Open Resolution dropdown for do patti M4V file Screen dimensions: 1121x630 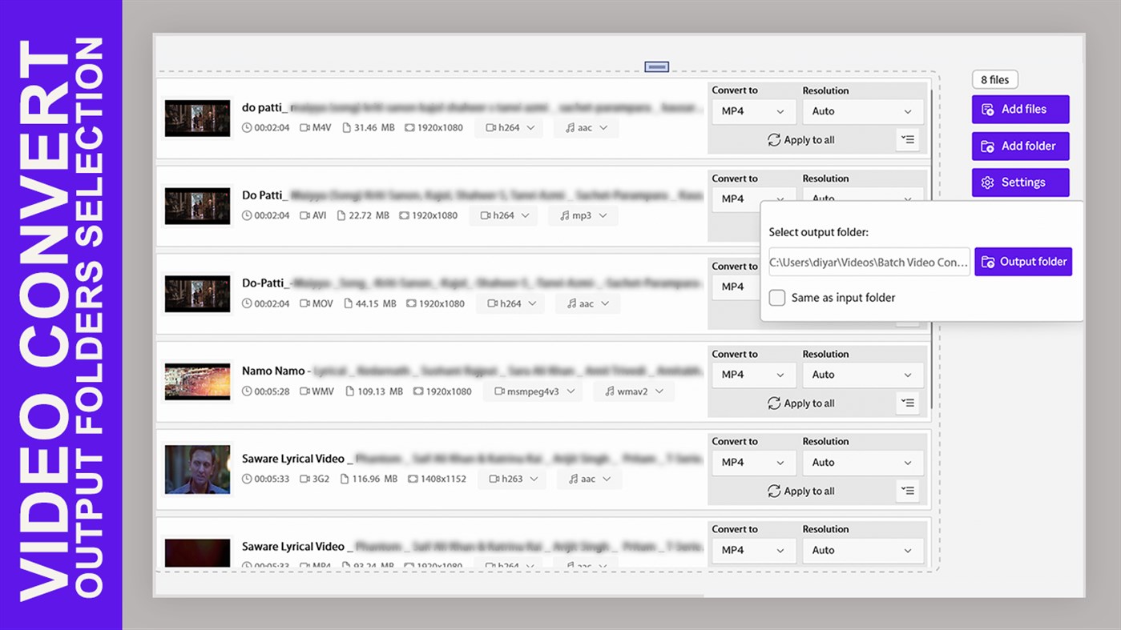pyautogui.click(x=862, y=111)
